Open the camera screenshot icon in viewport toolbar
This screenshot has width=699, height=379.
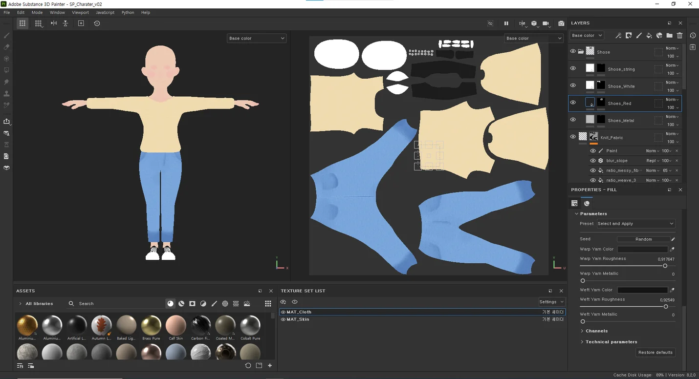(x=561, y=23)
